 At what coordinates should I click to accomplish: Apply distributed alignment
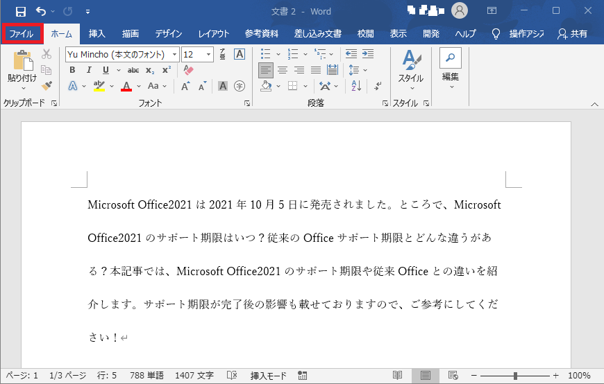(333, 70)
